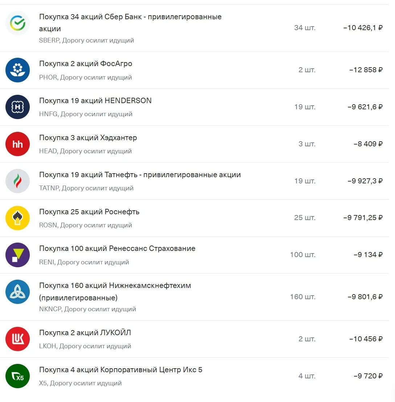
Task: Click the X5 ticker subtitle
Action: (x=80, y=383)
